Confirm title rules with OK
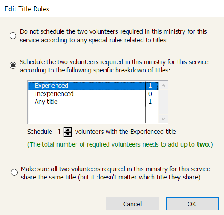The image size is (224, 215). (192, 204)
